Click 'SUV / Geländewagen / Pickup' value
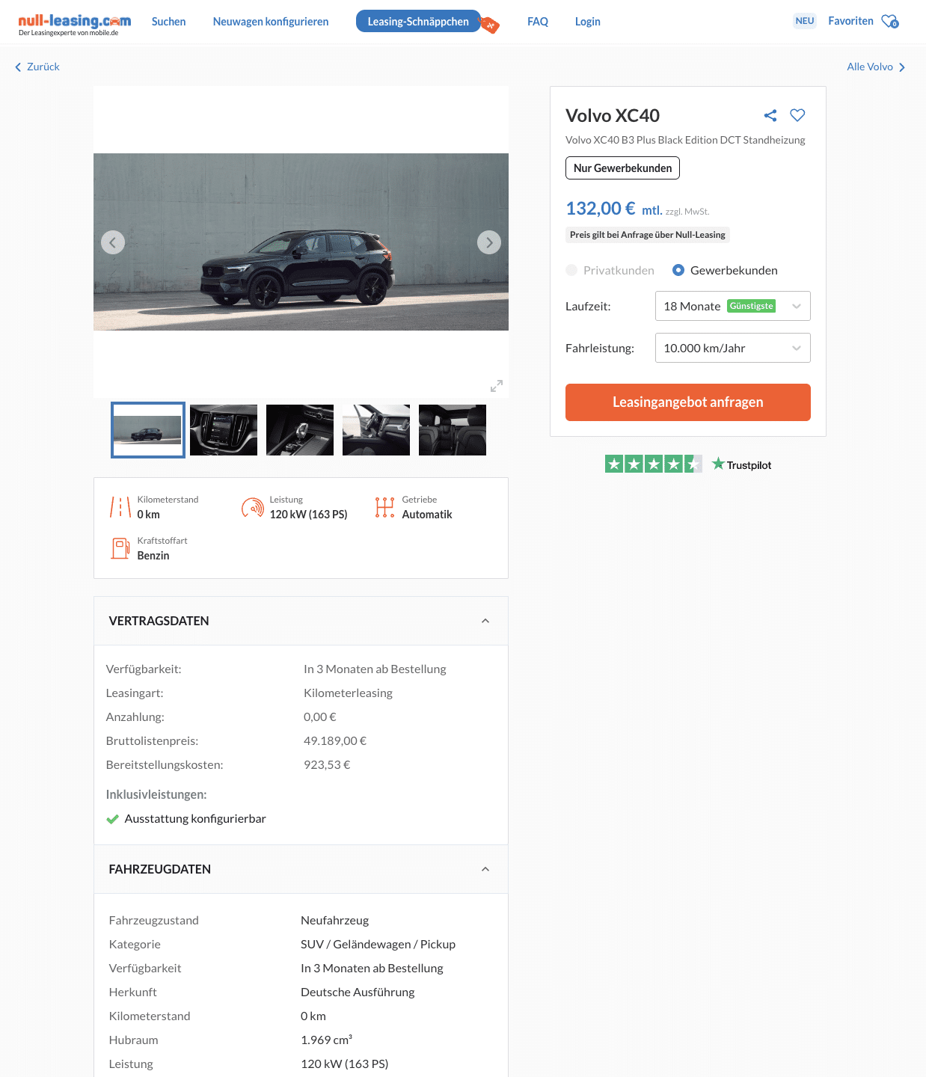This screenshot has width=926, height=1077. (x=378, y=945)
